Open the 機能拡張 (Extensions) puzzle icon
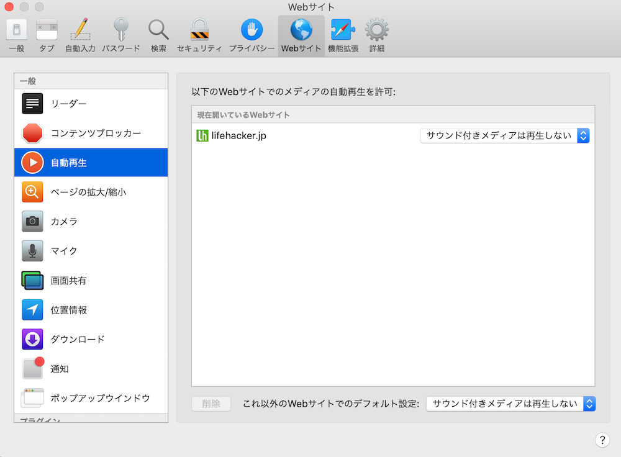The image size is (621, 457). (x=343, y=30)
